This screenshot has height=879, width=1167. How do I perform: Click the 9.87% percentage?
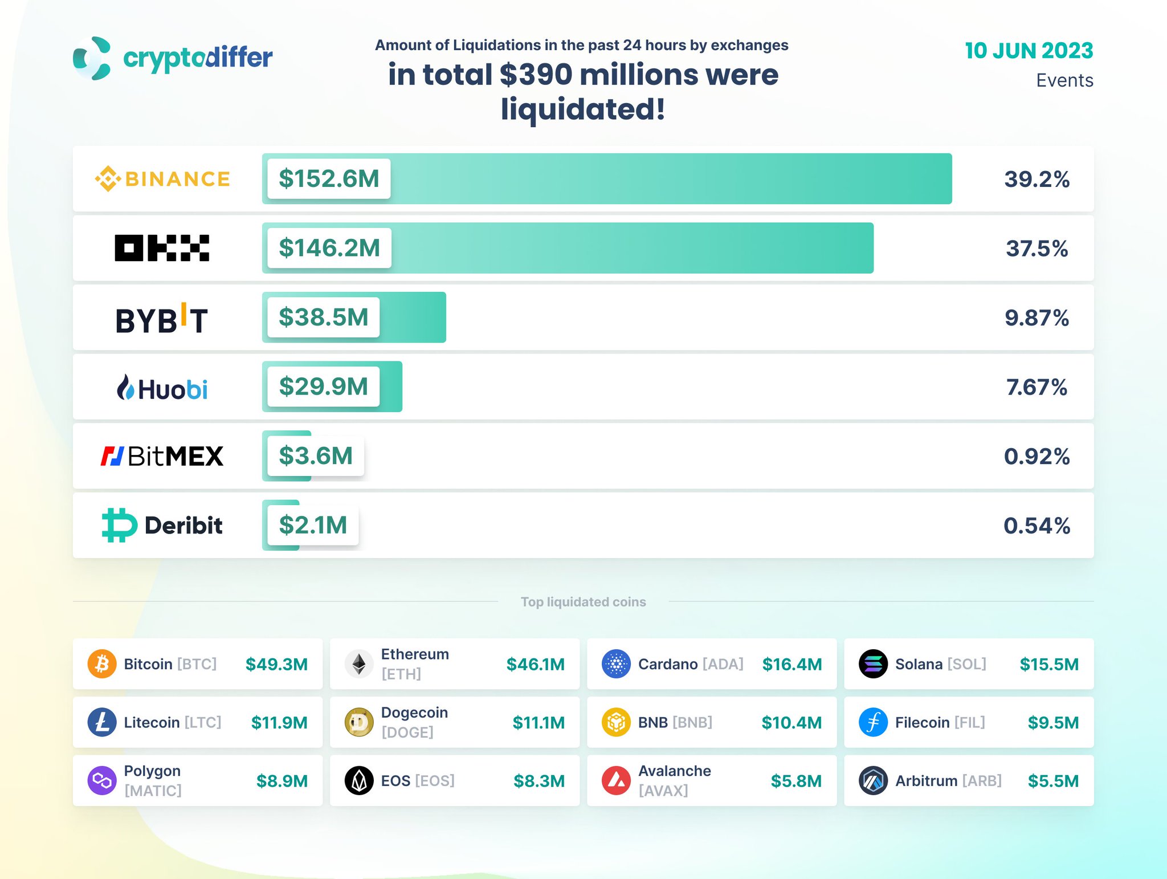tap(1037, 318)
